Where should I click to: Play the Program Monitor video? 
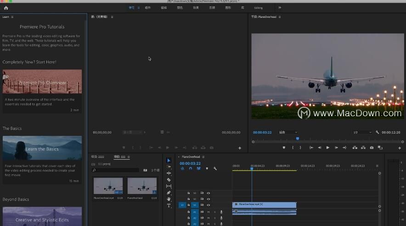(x=328, y=148)
